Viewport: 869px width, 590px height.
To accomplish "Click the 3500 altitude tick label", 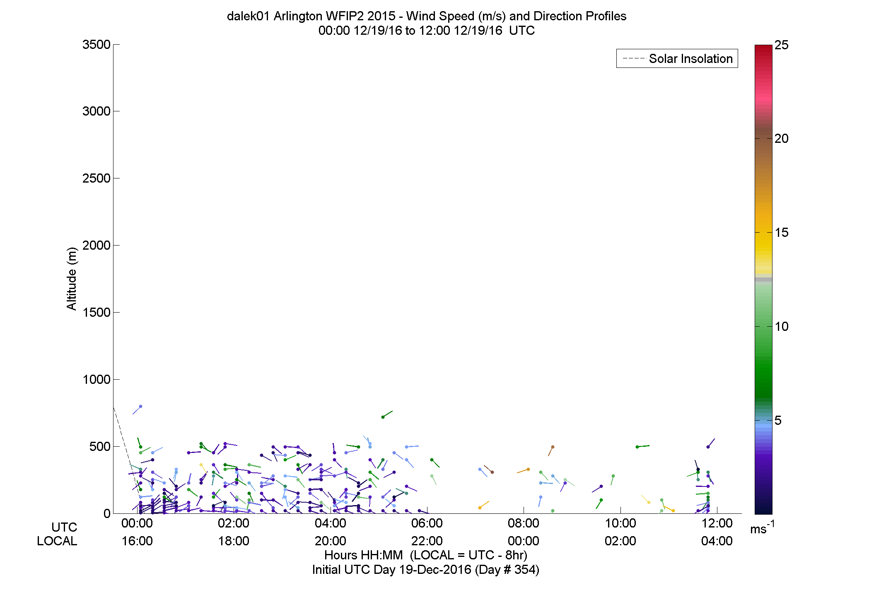I will 96,44.
